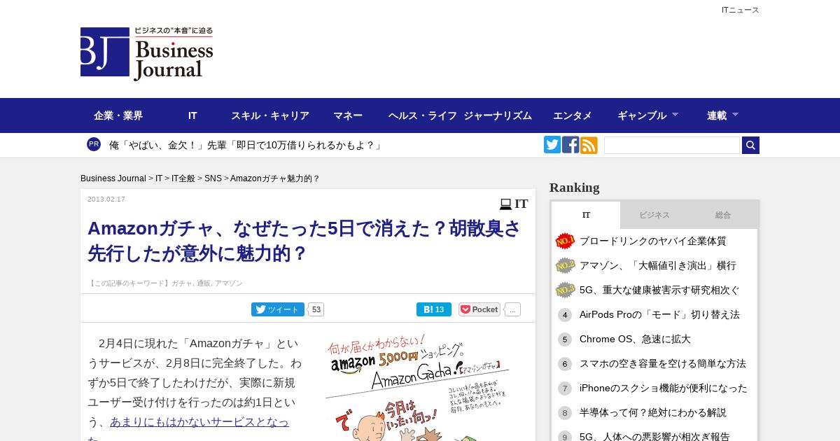The image size is (840, 441).
Task: Click the search input field
Action: click(672, 145)
